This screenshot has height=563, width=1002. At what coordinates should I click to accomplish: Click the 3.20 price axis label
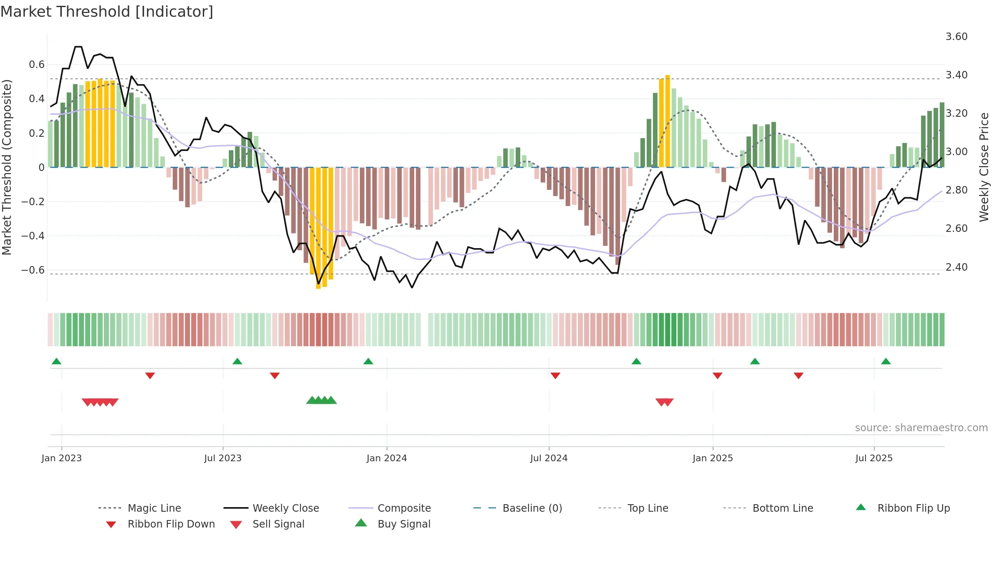[956, 113]
